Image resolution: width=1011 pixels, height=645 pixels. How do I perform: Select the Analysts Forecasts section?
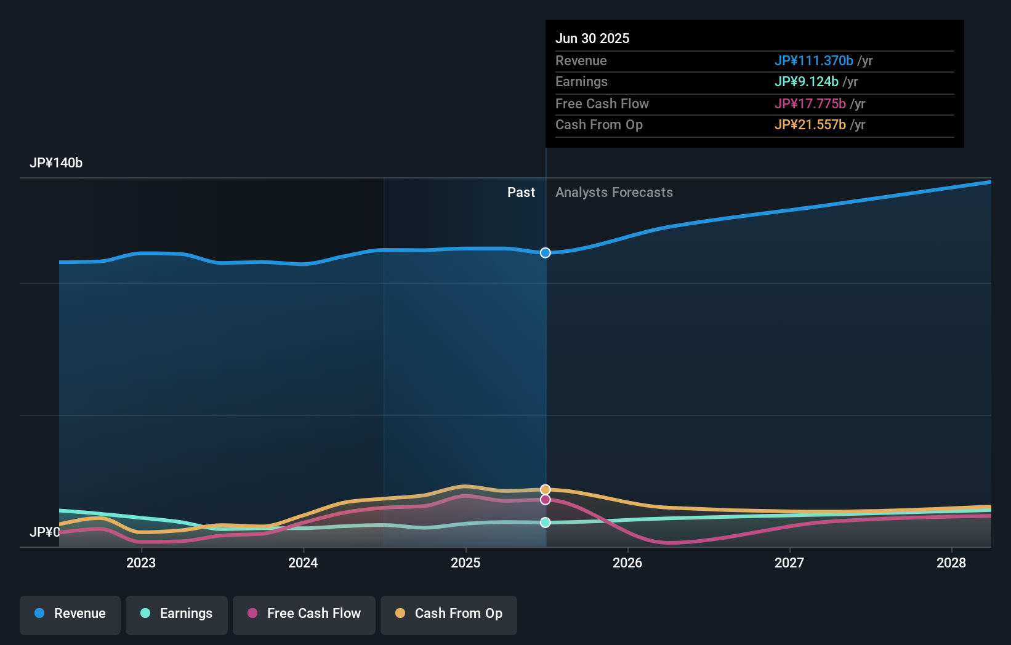[x=613, y=192]
